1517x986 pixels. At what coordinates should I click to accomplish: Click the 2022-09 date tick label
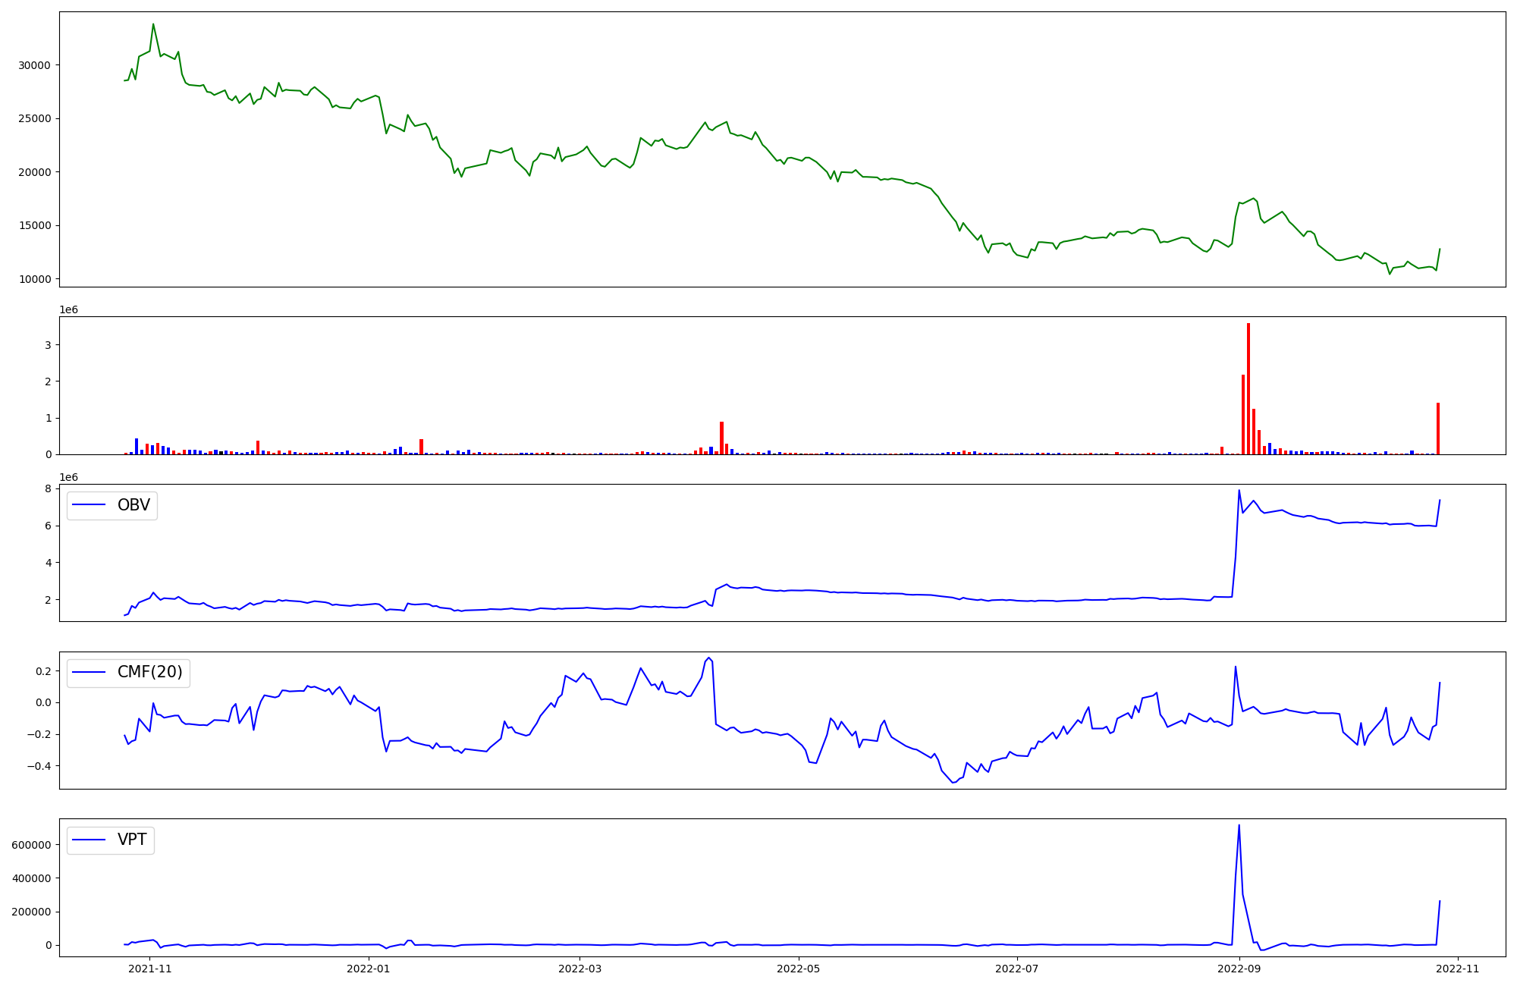pos(1239,969)
